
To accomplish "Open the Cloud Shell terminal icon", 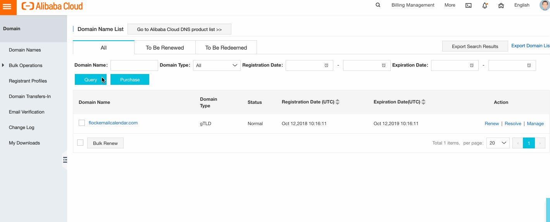I will coord(468,5).
